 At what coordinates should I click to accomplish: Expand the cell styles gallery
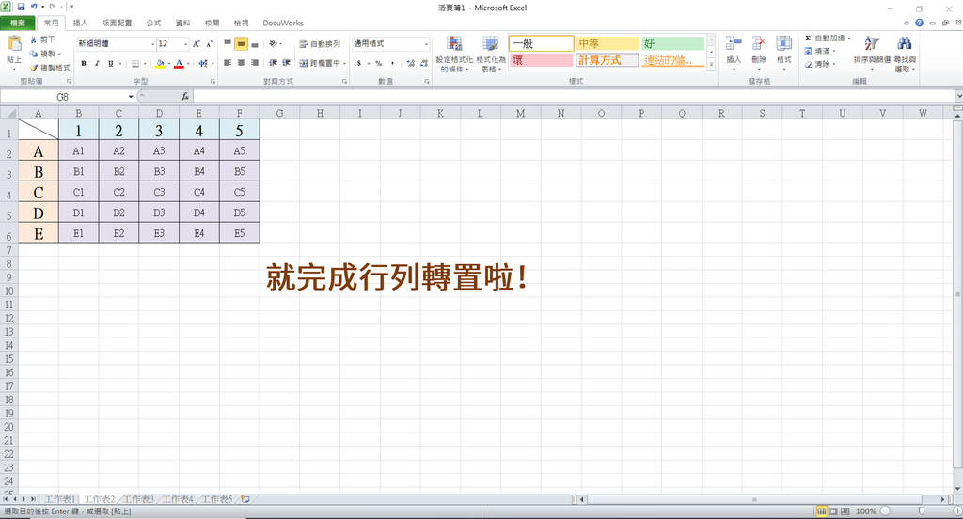coord(711,64)
